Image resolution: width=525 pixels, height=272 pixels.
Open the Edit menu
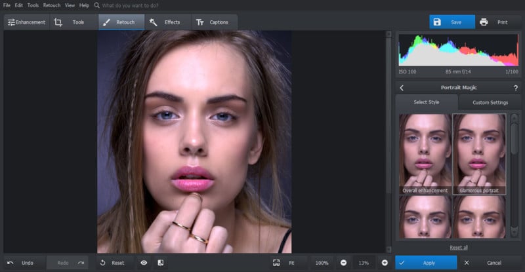click(19, 5)
